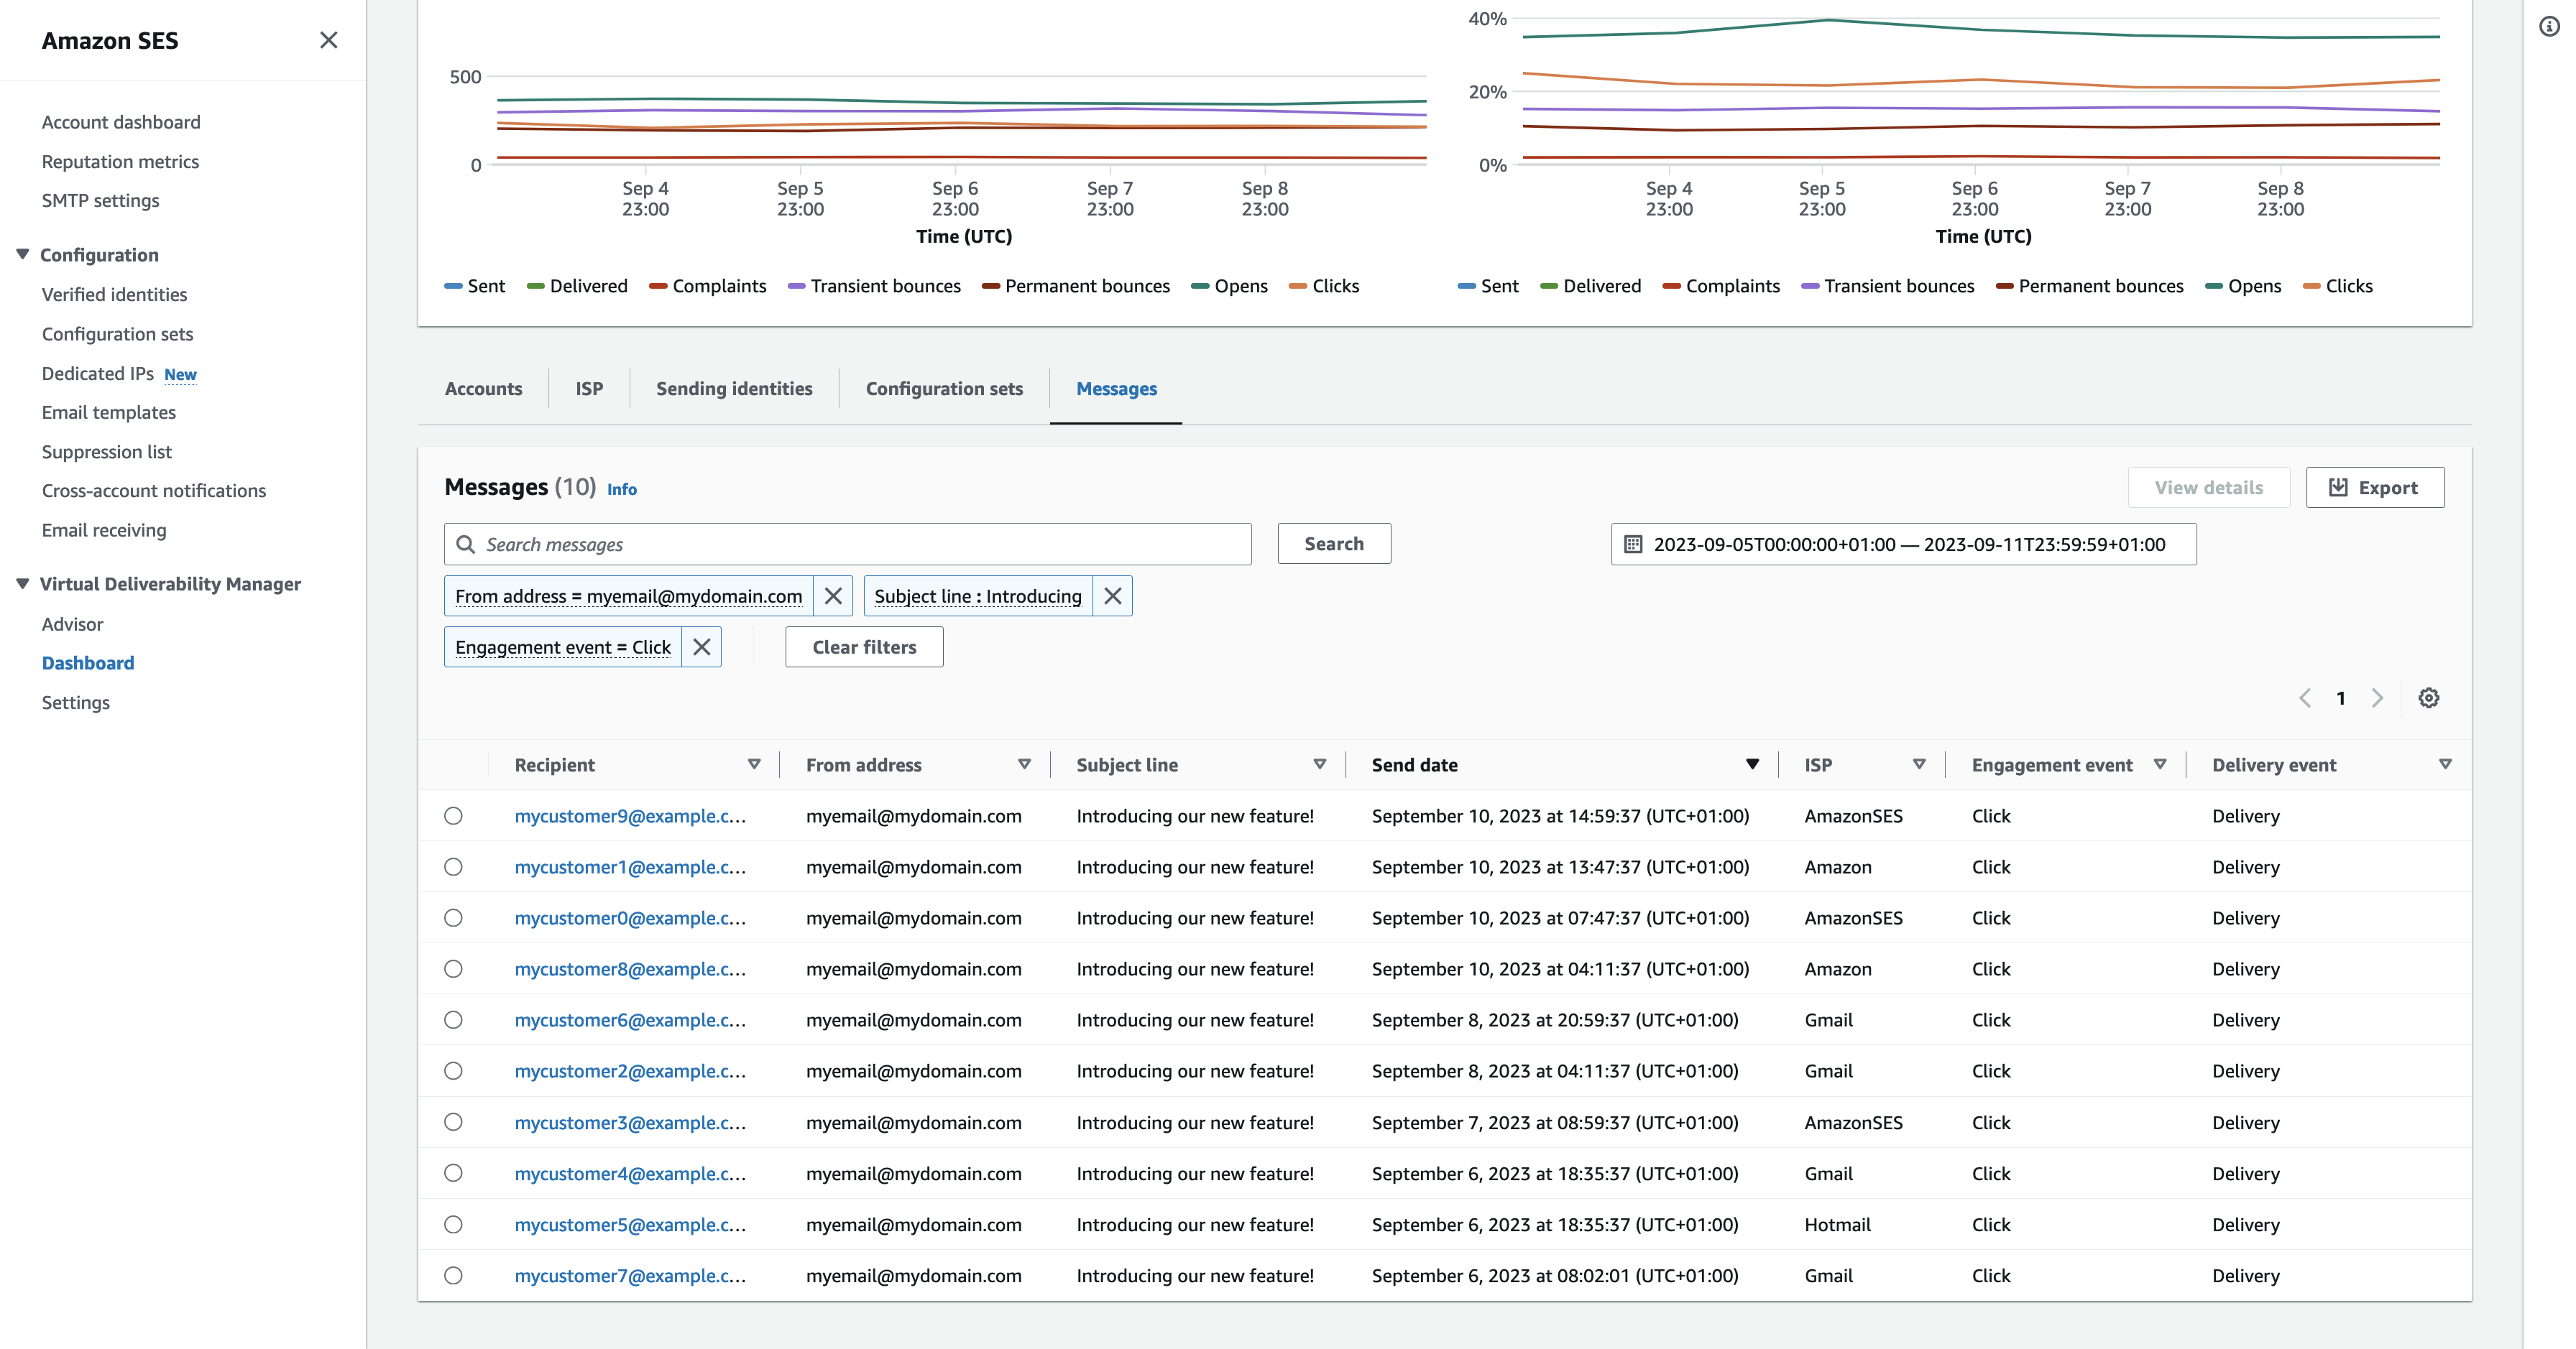This screenshot has height=1349, width=2576.
Task: Click the calendar/date range icon
Action: coord(1629,543)
